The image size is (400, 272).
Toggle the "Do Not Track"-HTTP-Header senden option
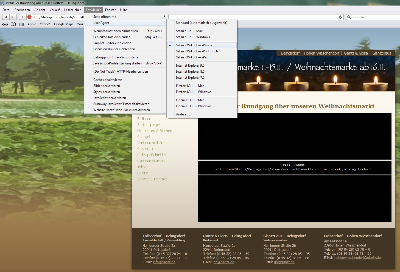(121, 72)
